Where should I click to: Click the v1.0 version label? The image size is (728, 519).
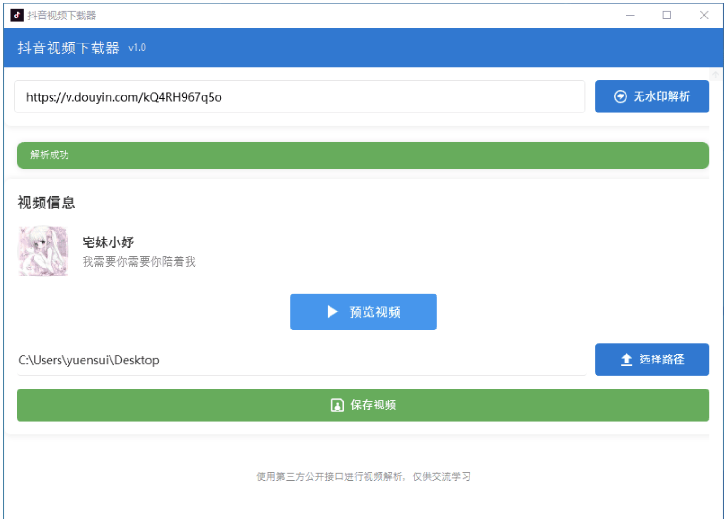coord(137,48)
